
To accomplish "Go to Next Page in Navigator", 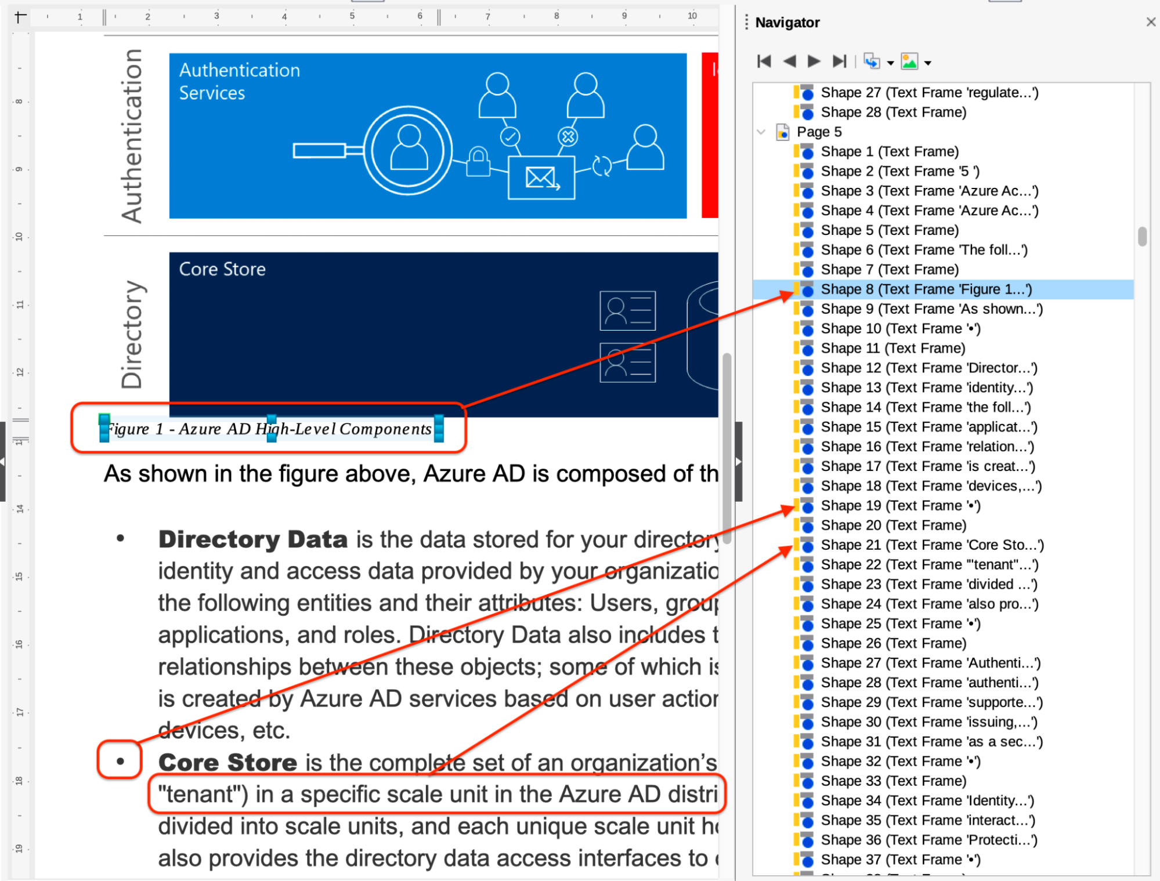I will point(814,61).
